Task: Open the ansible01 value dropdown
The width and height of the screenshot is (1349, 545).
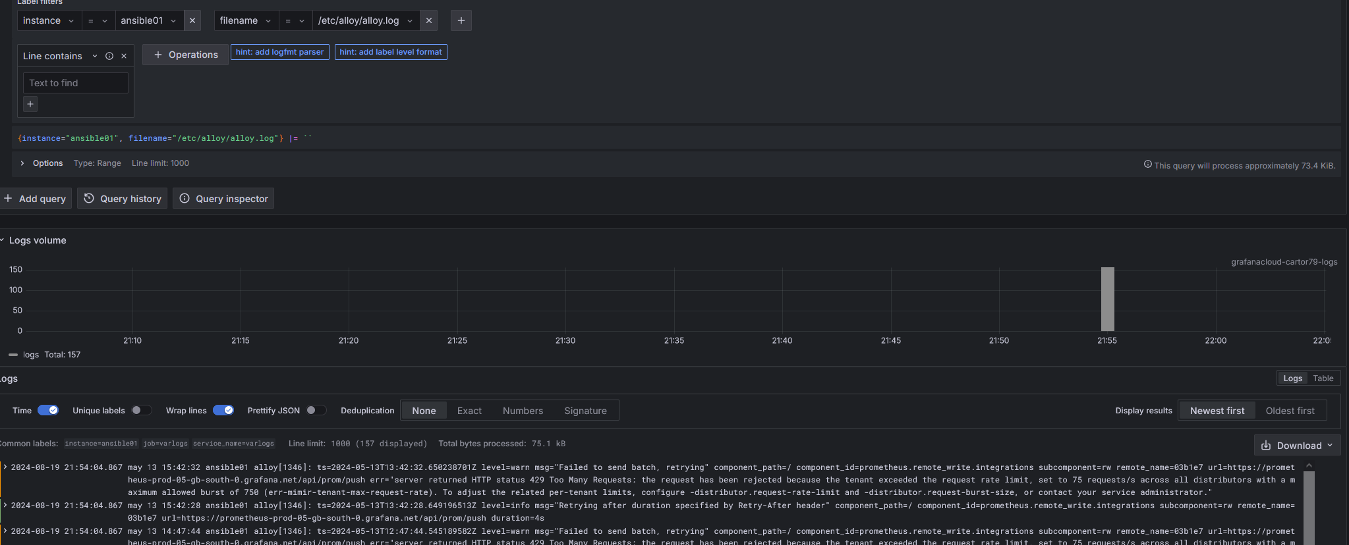Action: (148, 20)
